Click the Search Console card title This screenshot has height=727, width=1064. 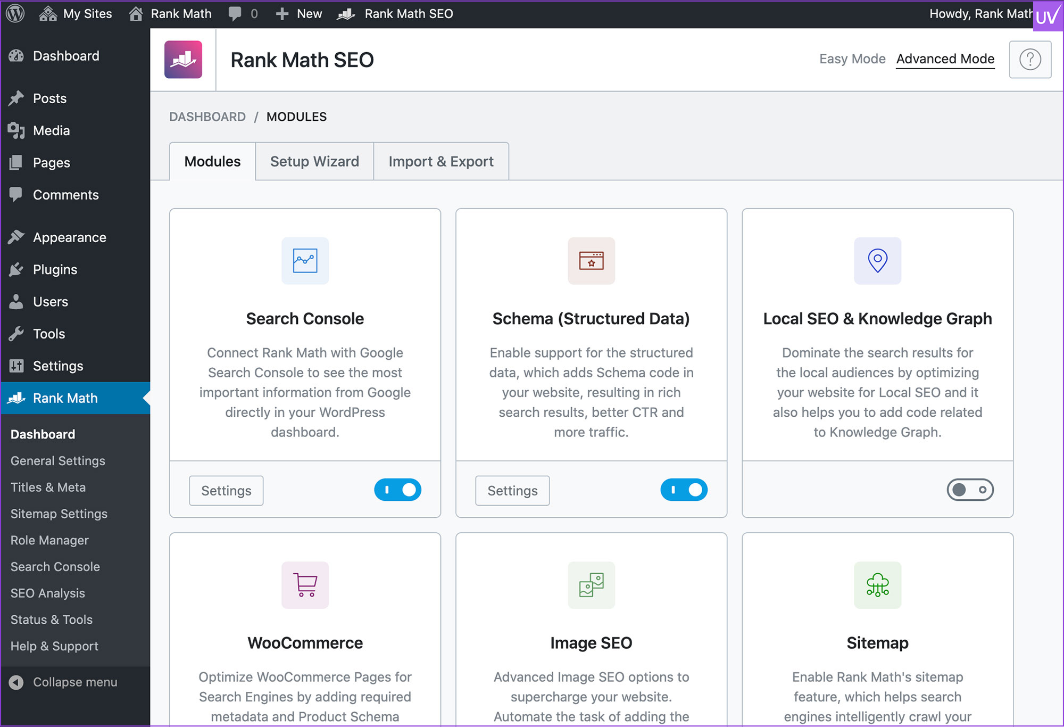pos(305,319)
